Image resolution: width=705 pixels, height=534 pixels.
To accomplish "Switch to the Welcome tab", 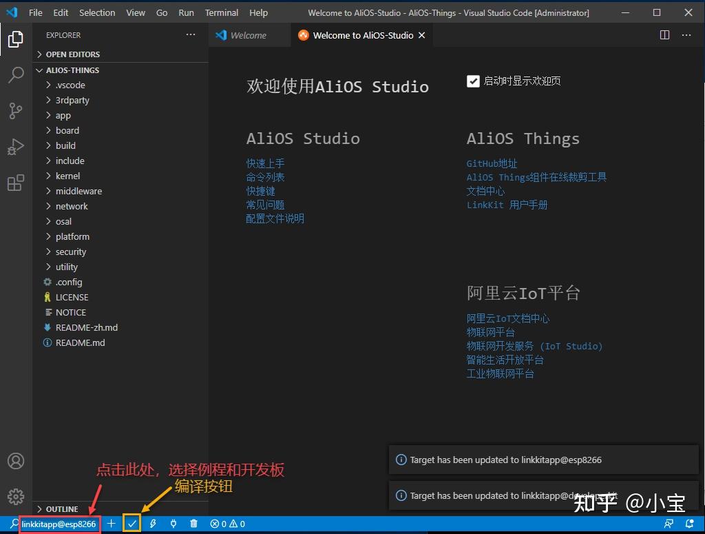I will 250,34.
